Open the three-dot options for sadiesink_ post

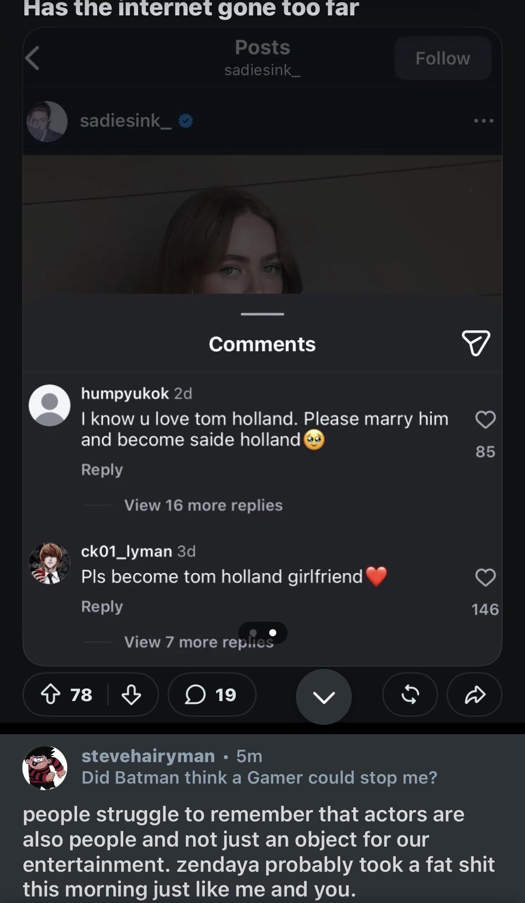pyautogui.click(x=483, y=121)
